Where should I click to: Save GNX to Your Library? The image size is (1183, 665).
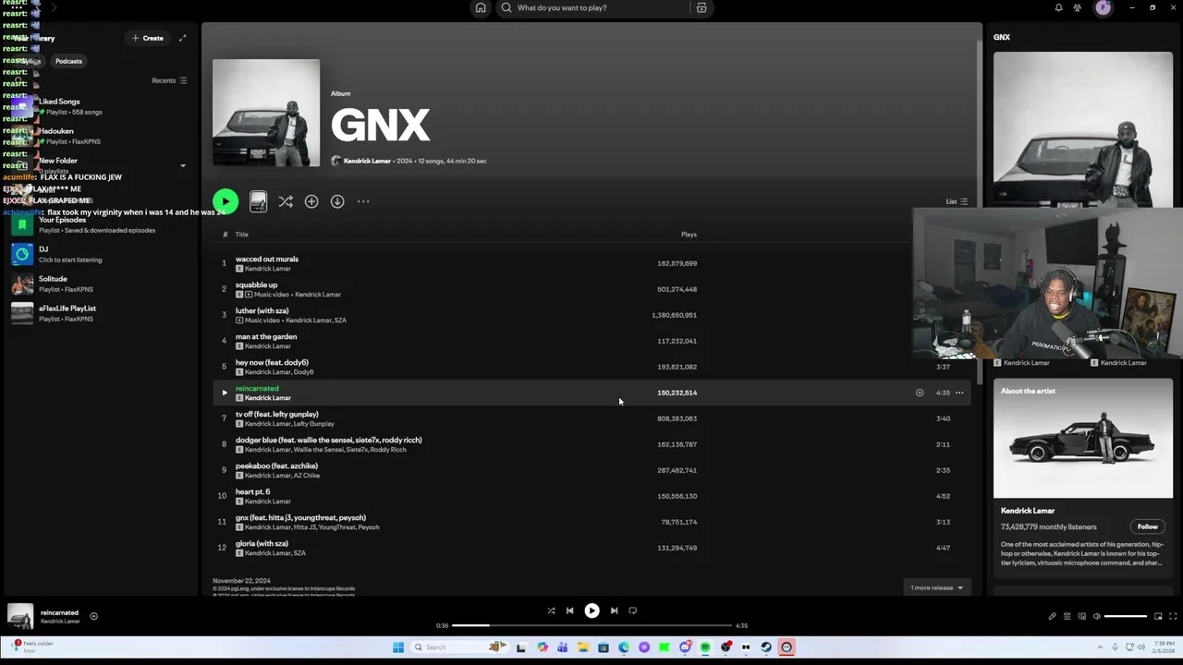tap(311, 201)
